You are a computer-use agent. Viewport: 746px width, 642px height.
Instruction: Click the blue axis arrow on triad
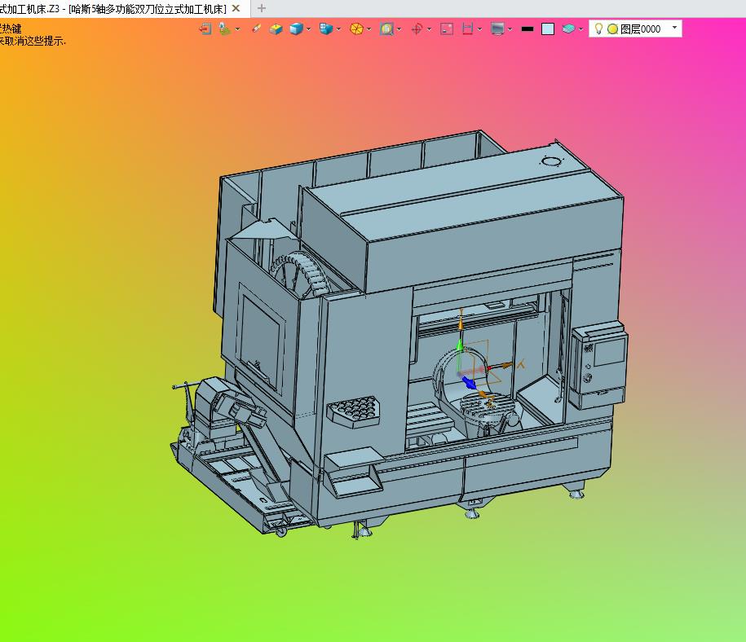(x=469, y=381)
